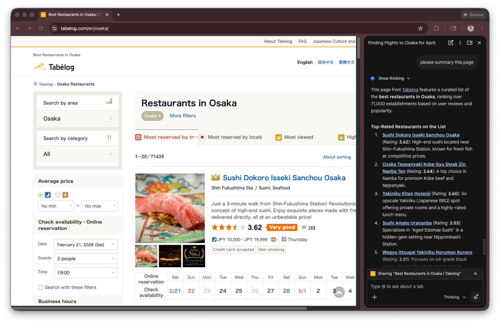Select the Most viewed tab
Viewport: 500px width, 324px height.
tap(294, 137)
